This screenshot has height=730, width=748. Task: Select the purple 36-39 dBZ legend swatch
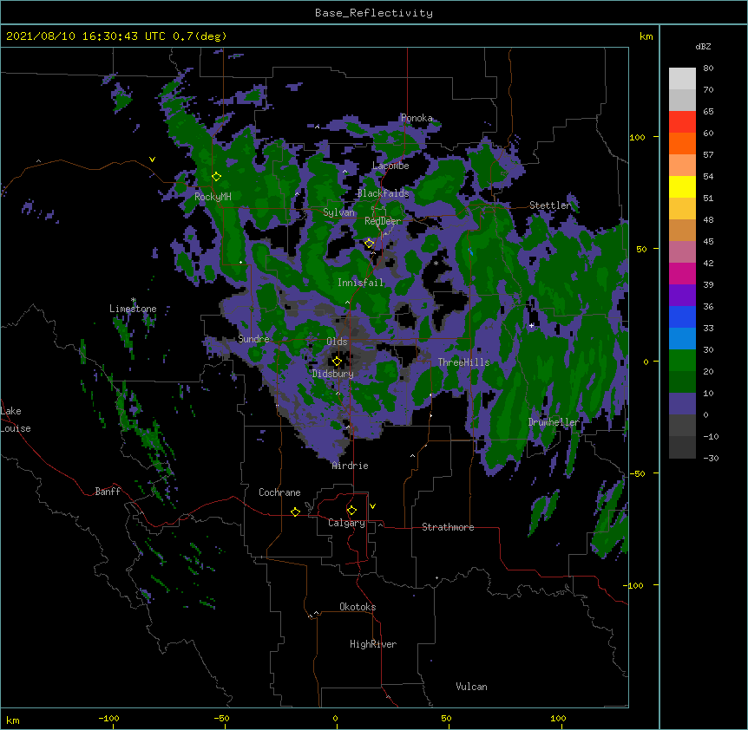point(682,295)
